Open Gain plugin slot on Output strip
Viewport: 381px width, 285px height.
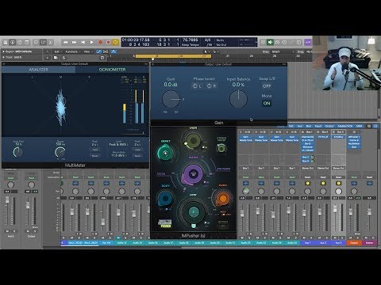[x=354, y=147]
